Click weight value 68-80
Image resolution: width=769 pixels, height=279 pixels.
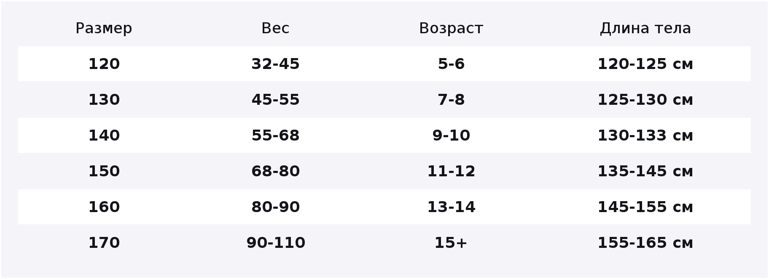[x=275, y=171]
